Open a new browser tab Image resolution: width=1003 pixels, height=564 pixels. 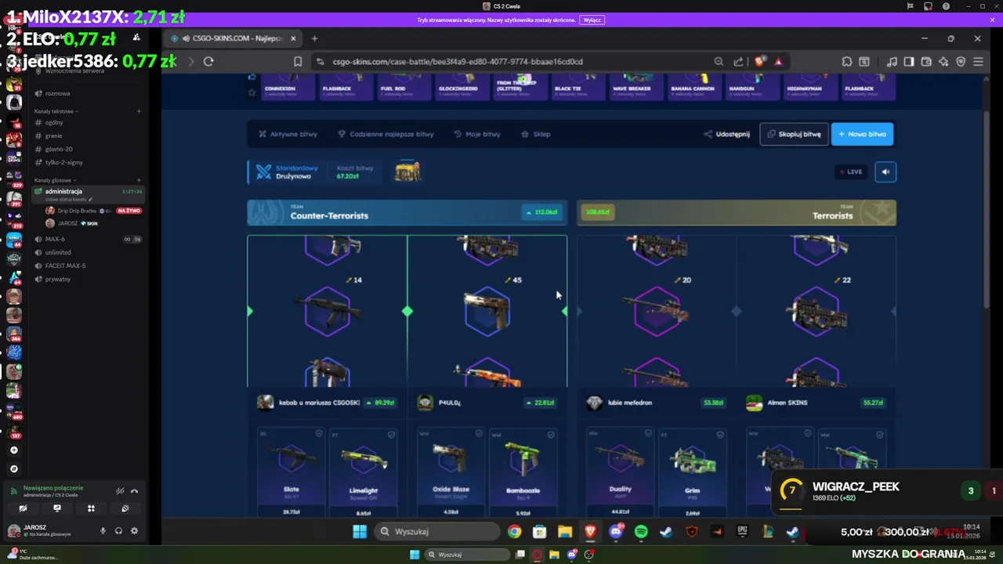point(314,38)
